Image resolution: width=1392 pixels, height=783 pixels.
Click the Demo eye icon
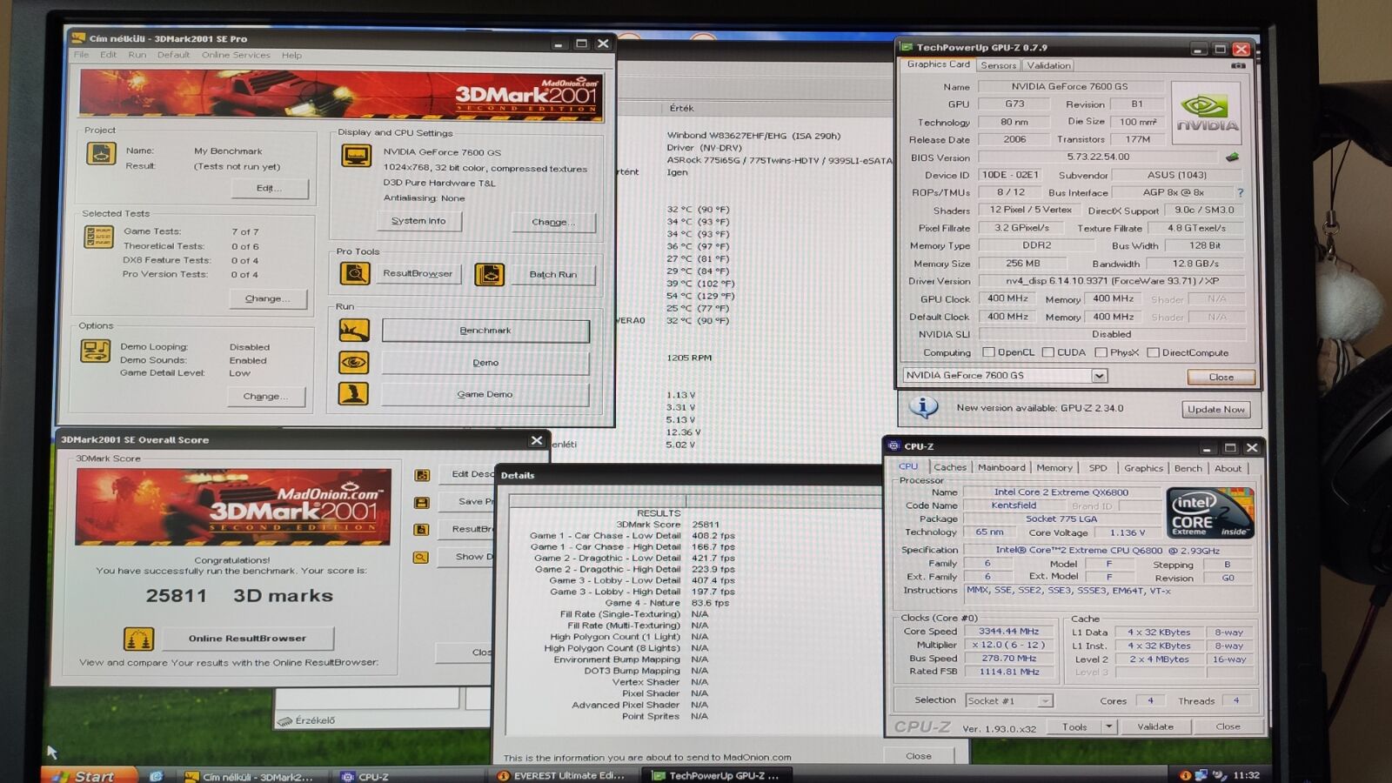[x=353, y=363]
